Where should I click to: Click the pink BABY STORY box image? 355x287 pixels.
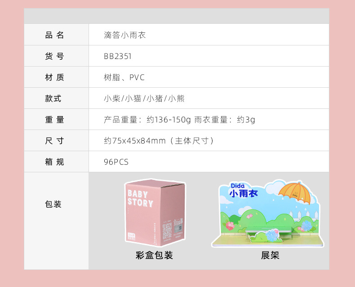(x=155, y=213)
